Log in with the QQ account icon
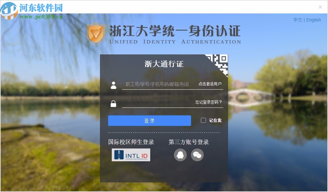Screen dimensions: 328x192 point(180,155)
